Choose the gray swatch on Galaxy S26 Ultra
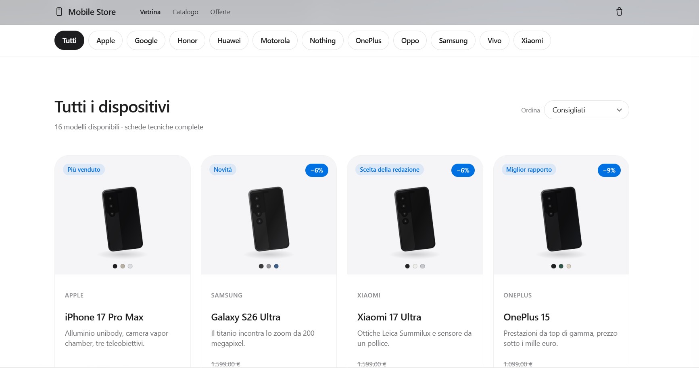 (x=269, y=266)
